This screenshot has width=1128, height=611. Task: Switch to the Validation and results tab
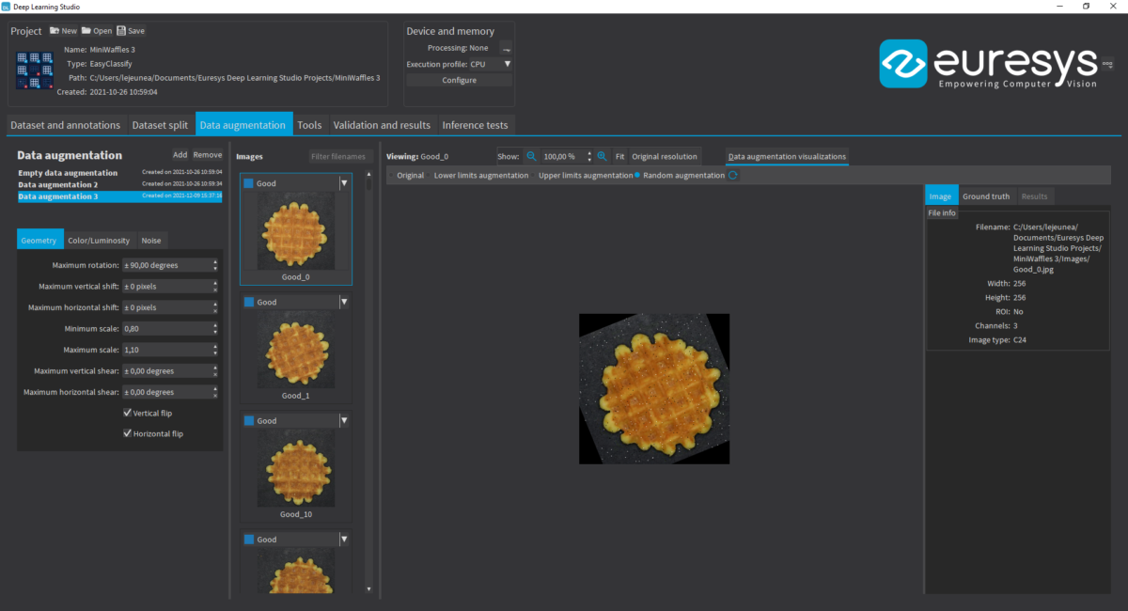(x=382, y=125)
